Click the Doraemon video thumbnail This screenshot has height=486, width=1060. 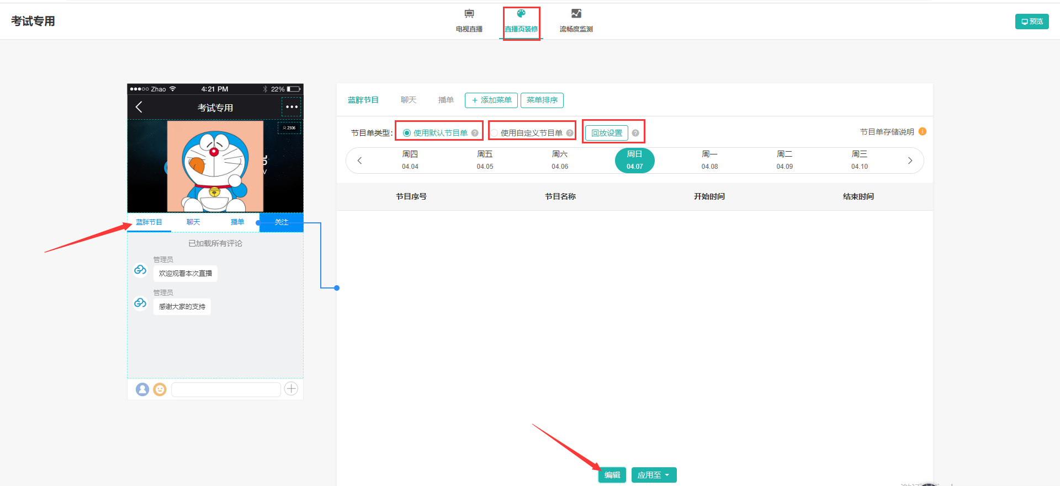point(215,166)
